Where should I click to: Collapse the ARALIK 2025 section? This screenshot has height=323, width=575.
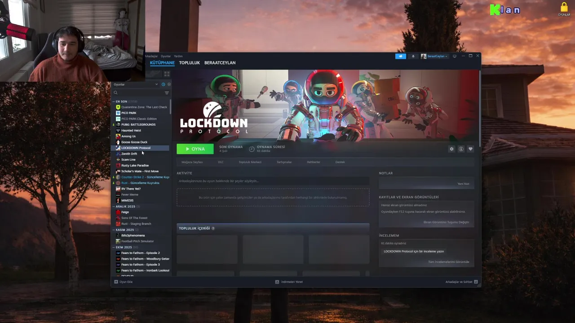point(114,206)
